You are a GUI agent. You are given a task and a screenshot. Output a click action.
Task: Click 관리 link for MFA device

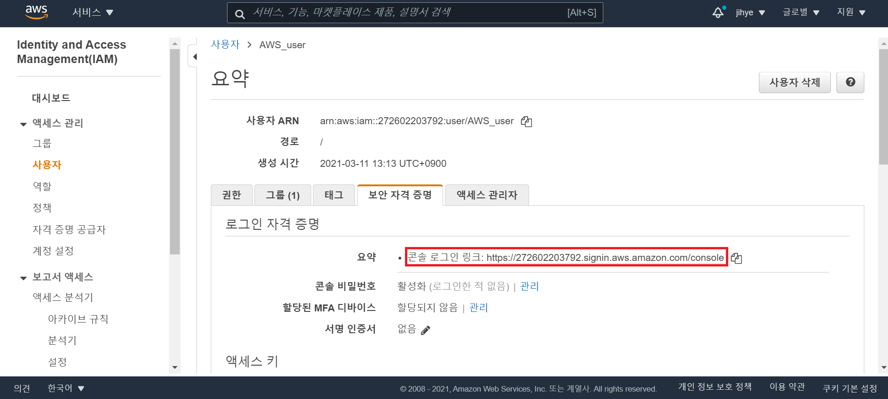[478, 308]
